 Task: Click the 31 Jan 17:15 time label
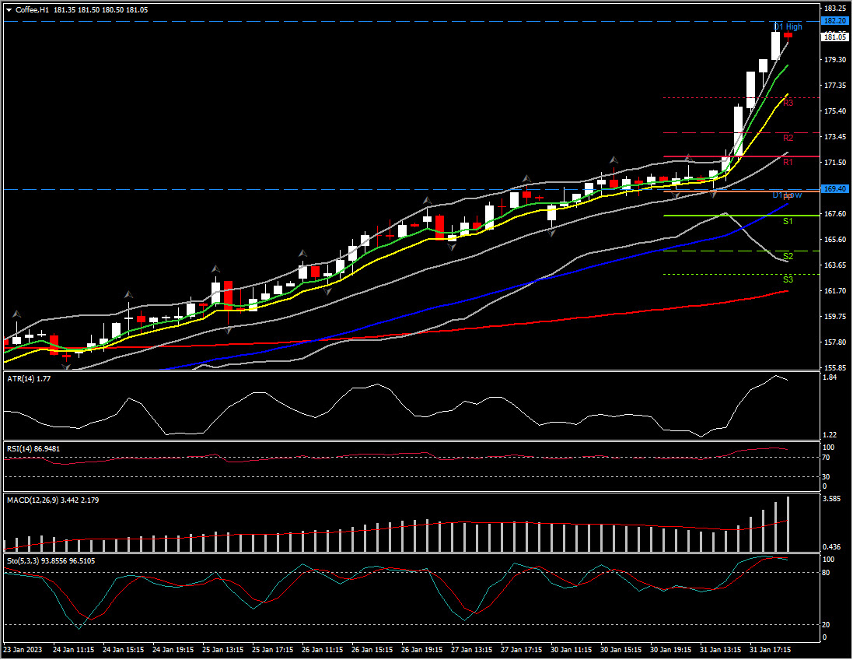[x=771, y=649]
